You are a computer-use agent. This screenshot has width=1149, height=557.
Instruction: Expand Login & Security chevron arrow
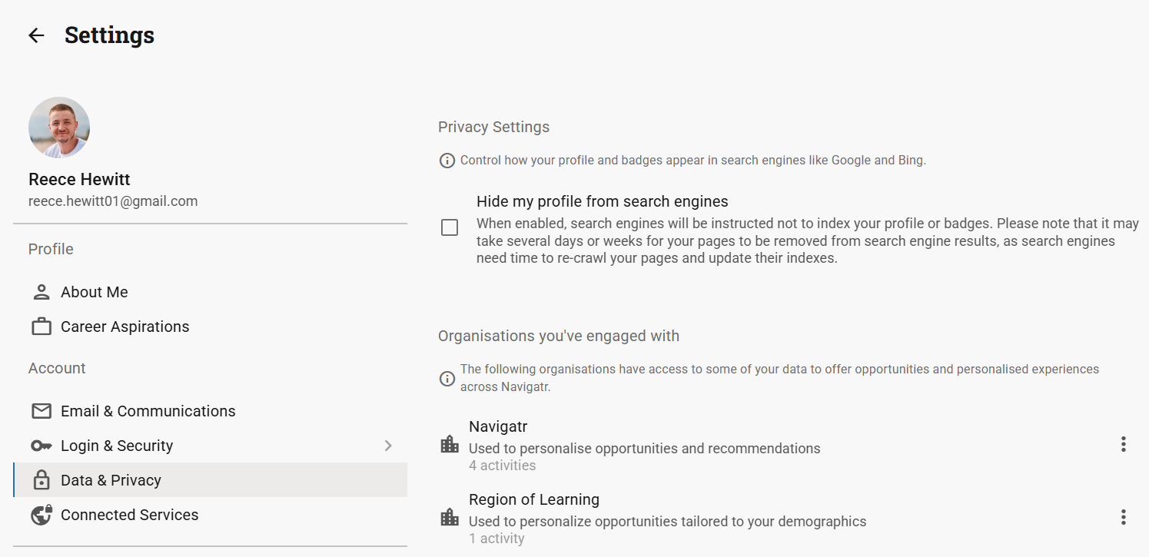388,446
